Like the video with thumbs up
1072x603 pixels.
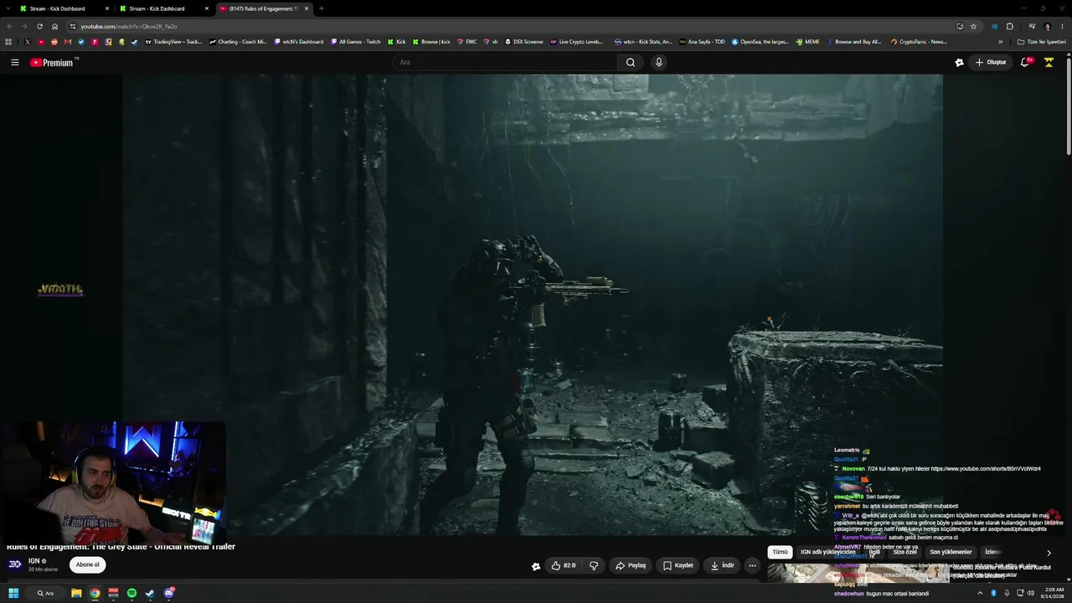[564, 565]
